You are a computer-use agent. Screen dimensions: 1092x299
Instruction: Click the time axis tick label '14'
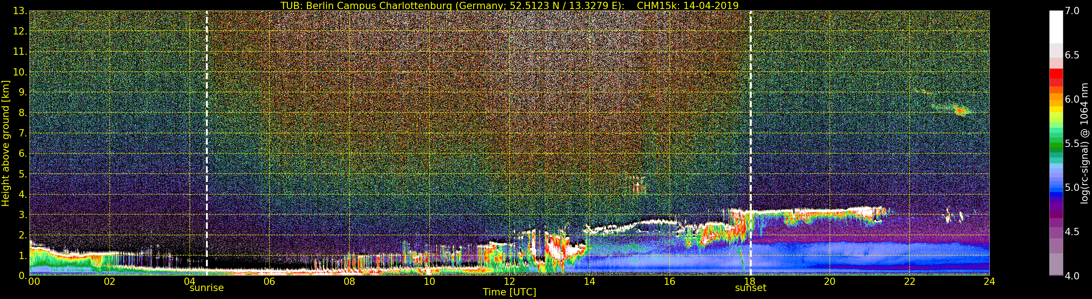click(x=589, y=282)
